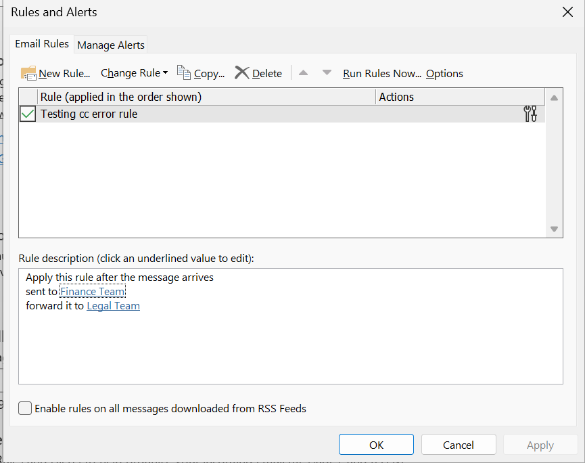
Task: Click the rules list scroll up arrow
Action: (554, 98)
